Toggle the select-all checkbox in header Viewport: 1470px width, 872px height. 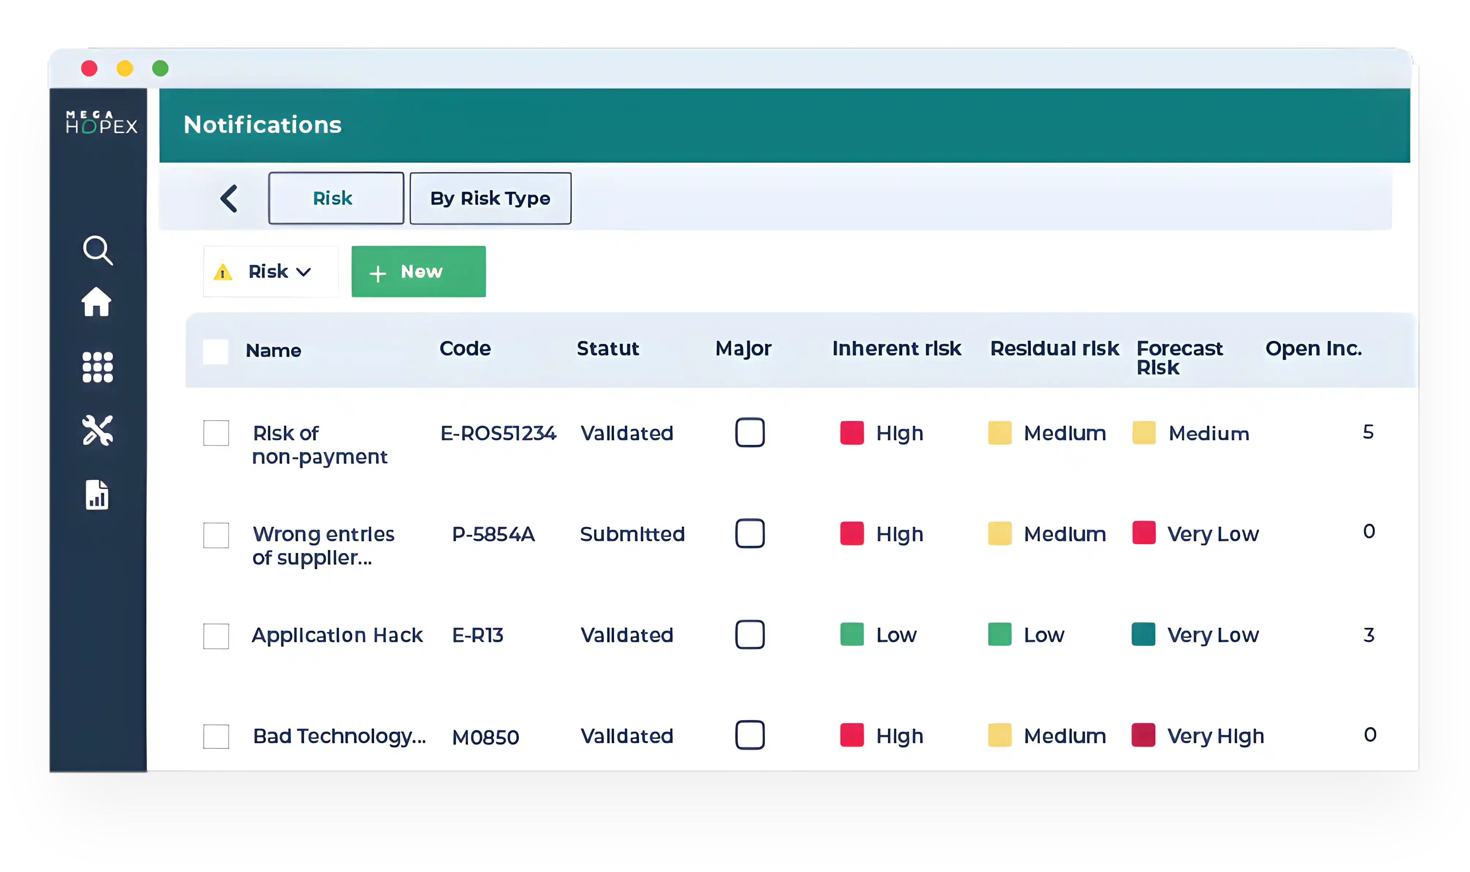coord(215,352)
